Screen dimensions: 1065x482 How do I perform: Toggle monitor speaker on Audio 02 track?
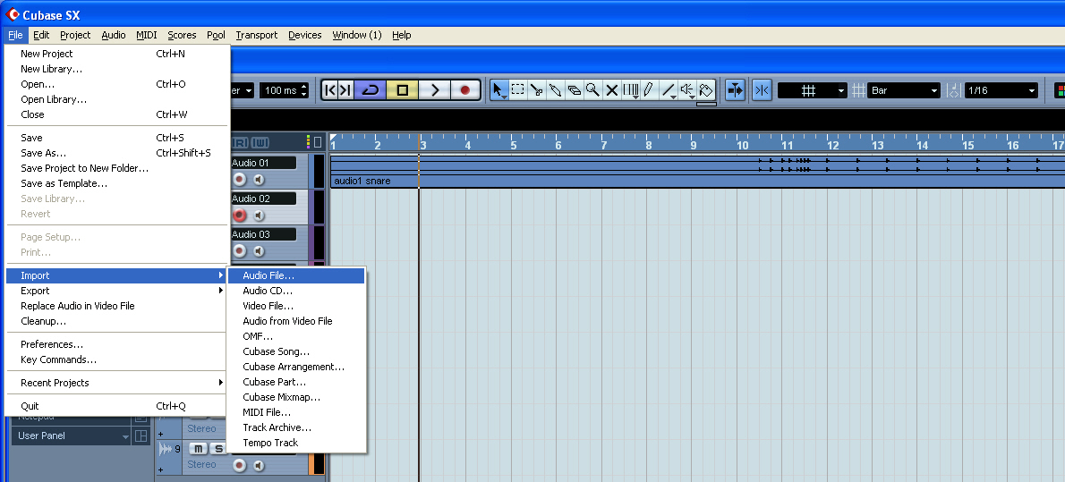coord(258,216)
